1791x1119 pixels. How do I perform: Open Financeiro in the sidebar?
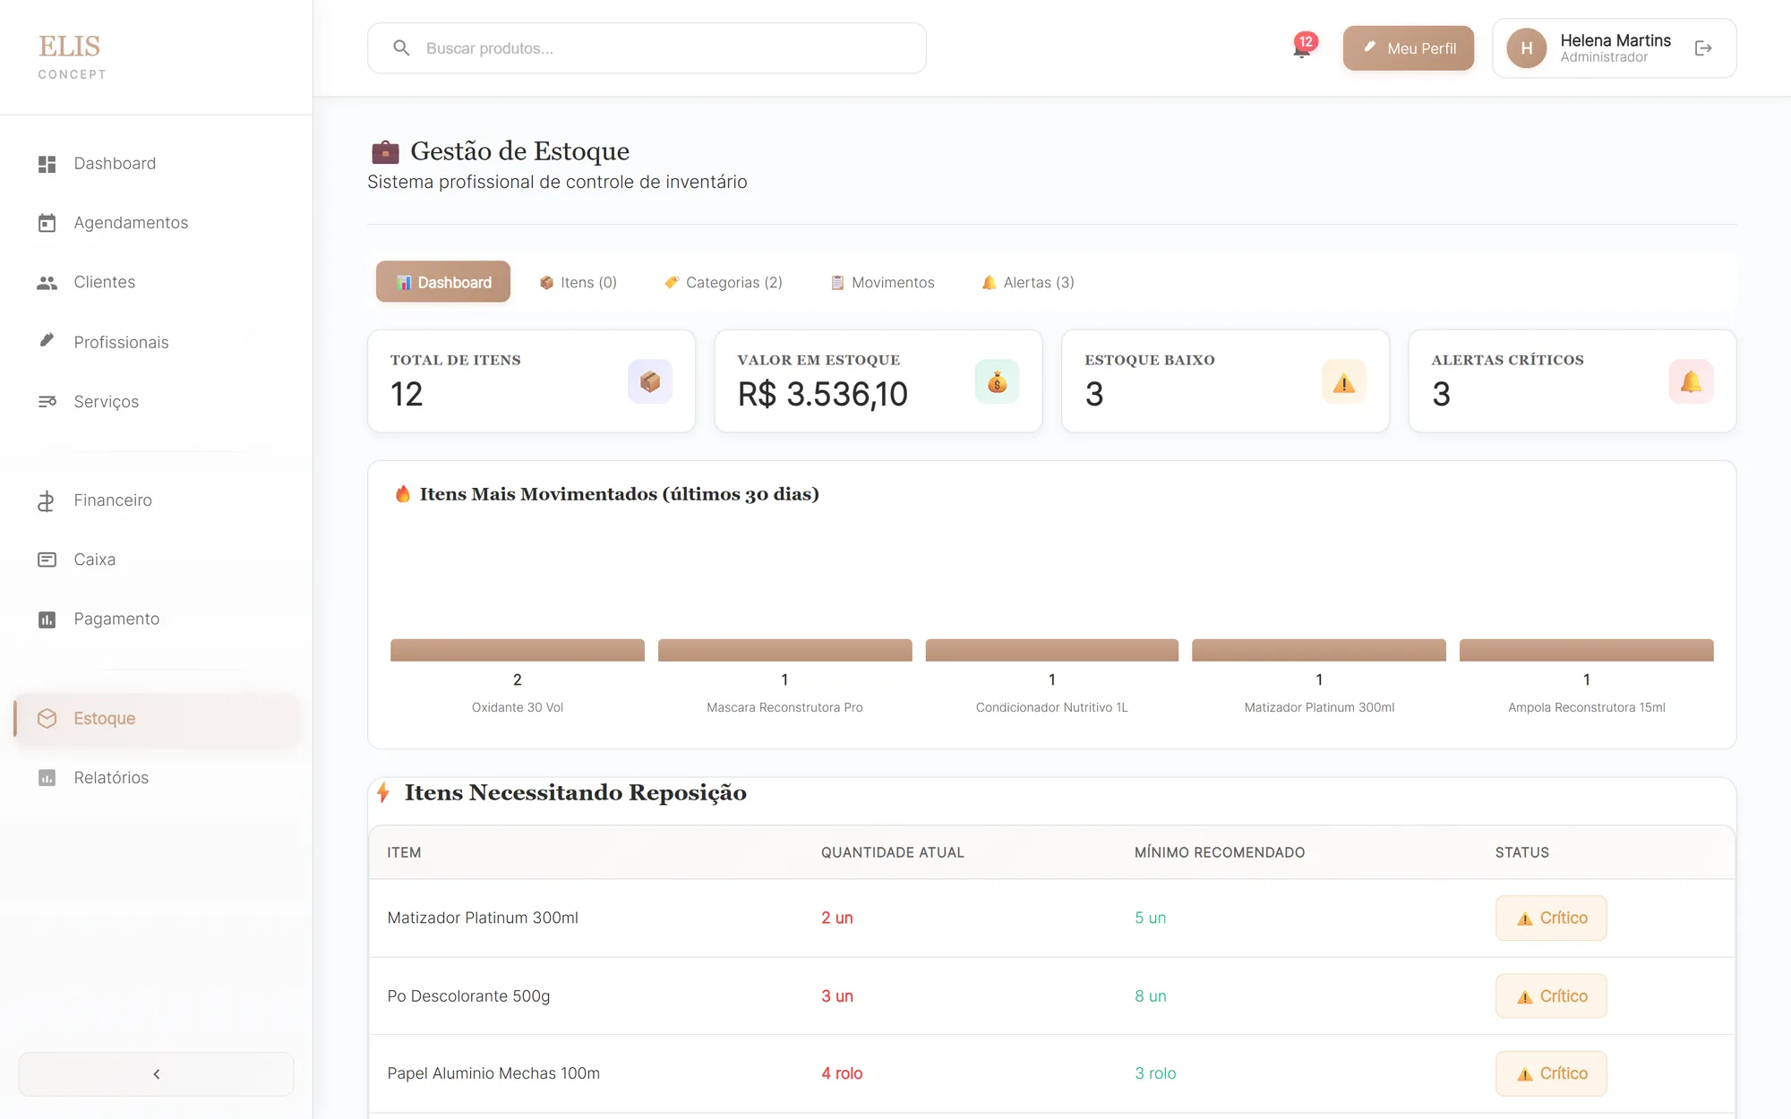pyautogui.click(x=157, y=500)
